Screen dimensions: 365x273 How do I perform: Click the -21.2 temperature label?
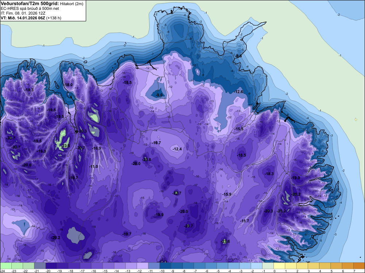point(281,211)
